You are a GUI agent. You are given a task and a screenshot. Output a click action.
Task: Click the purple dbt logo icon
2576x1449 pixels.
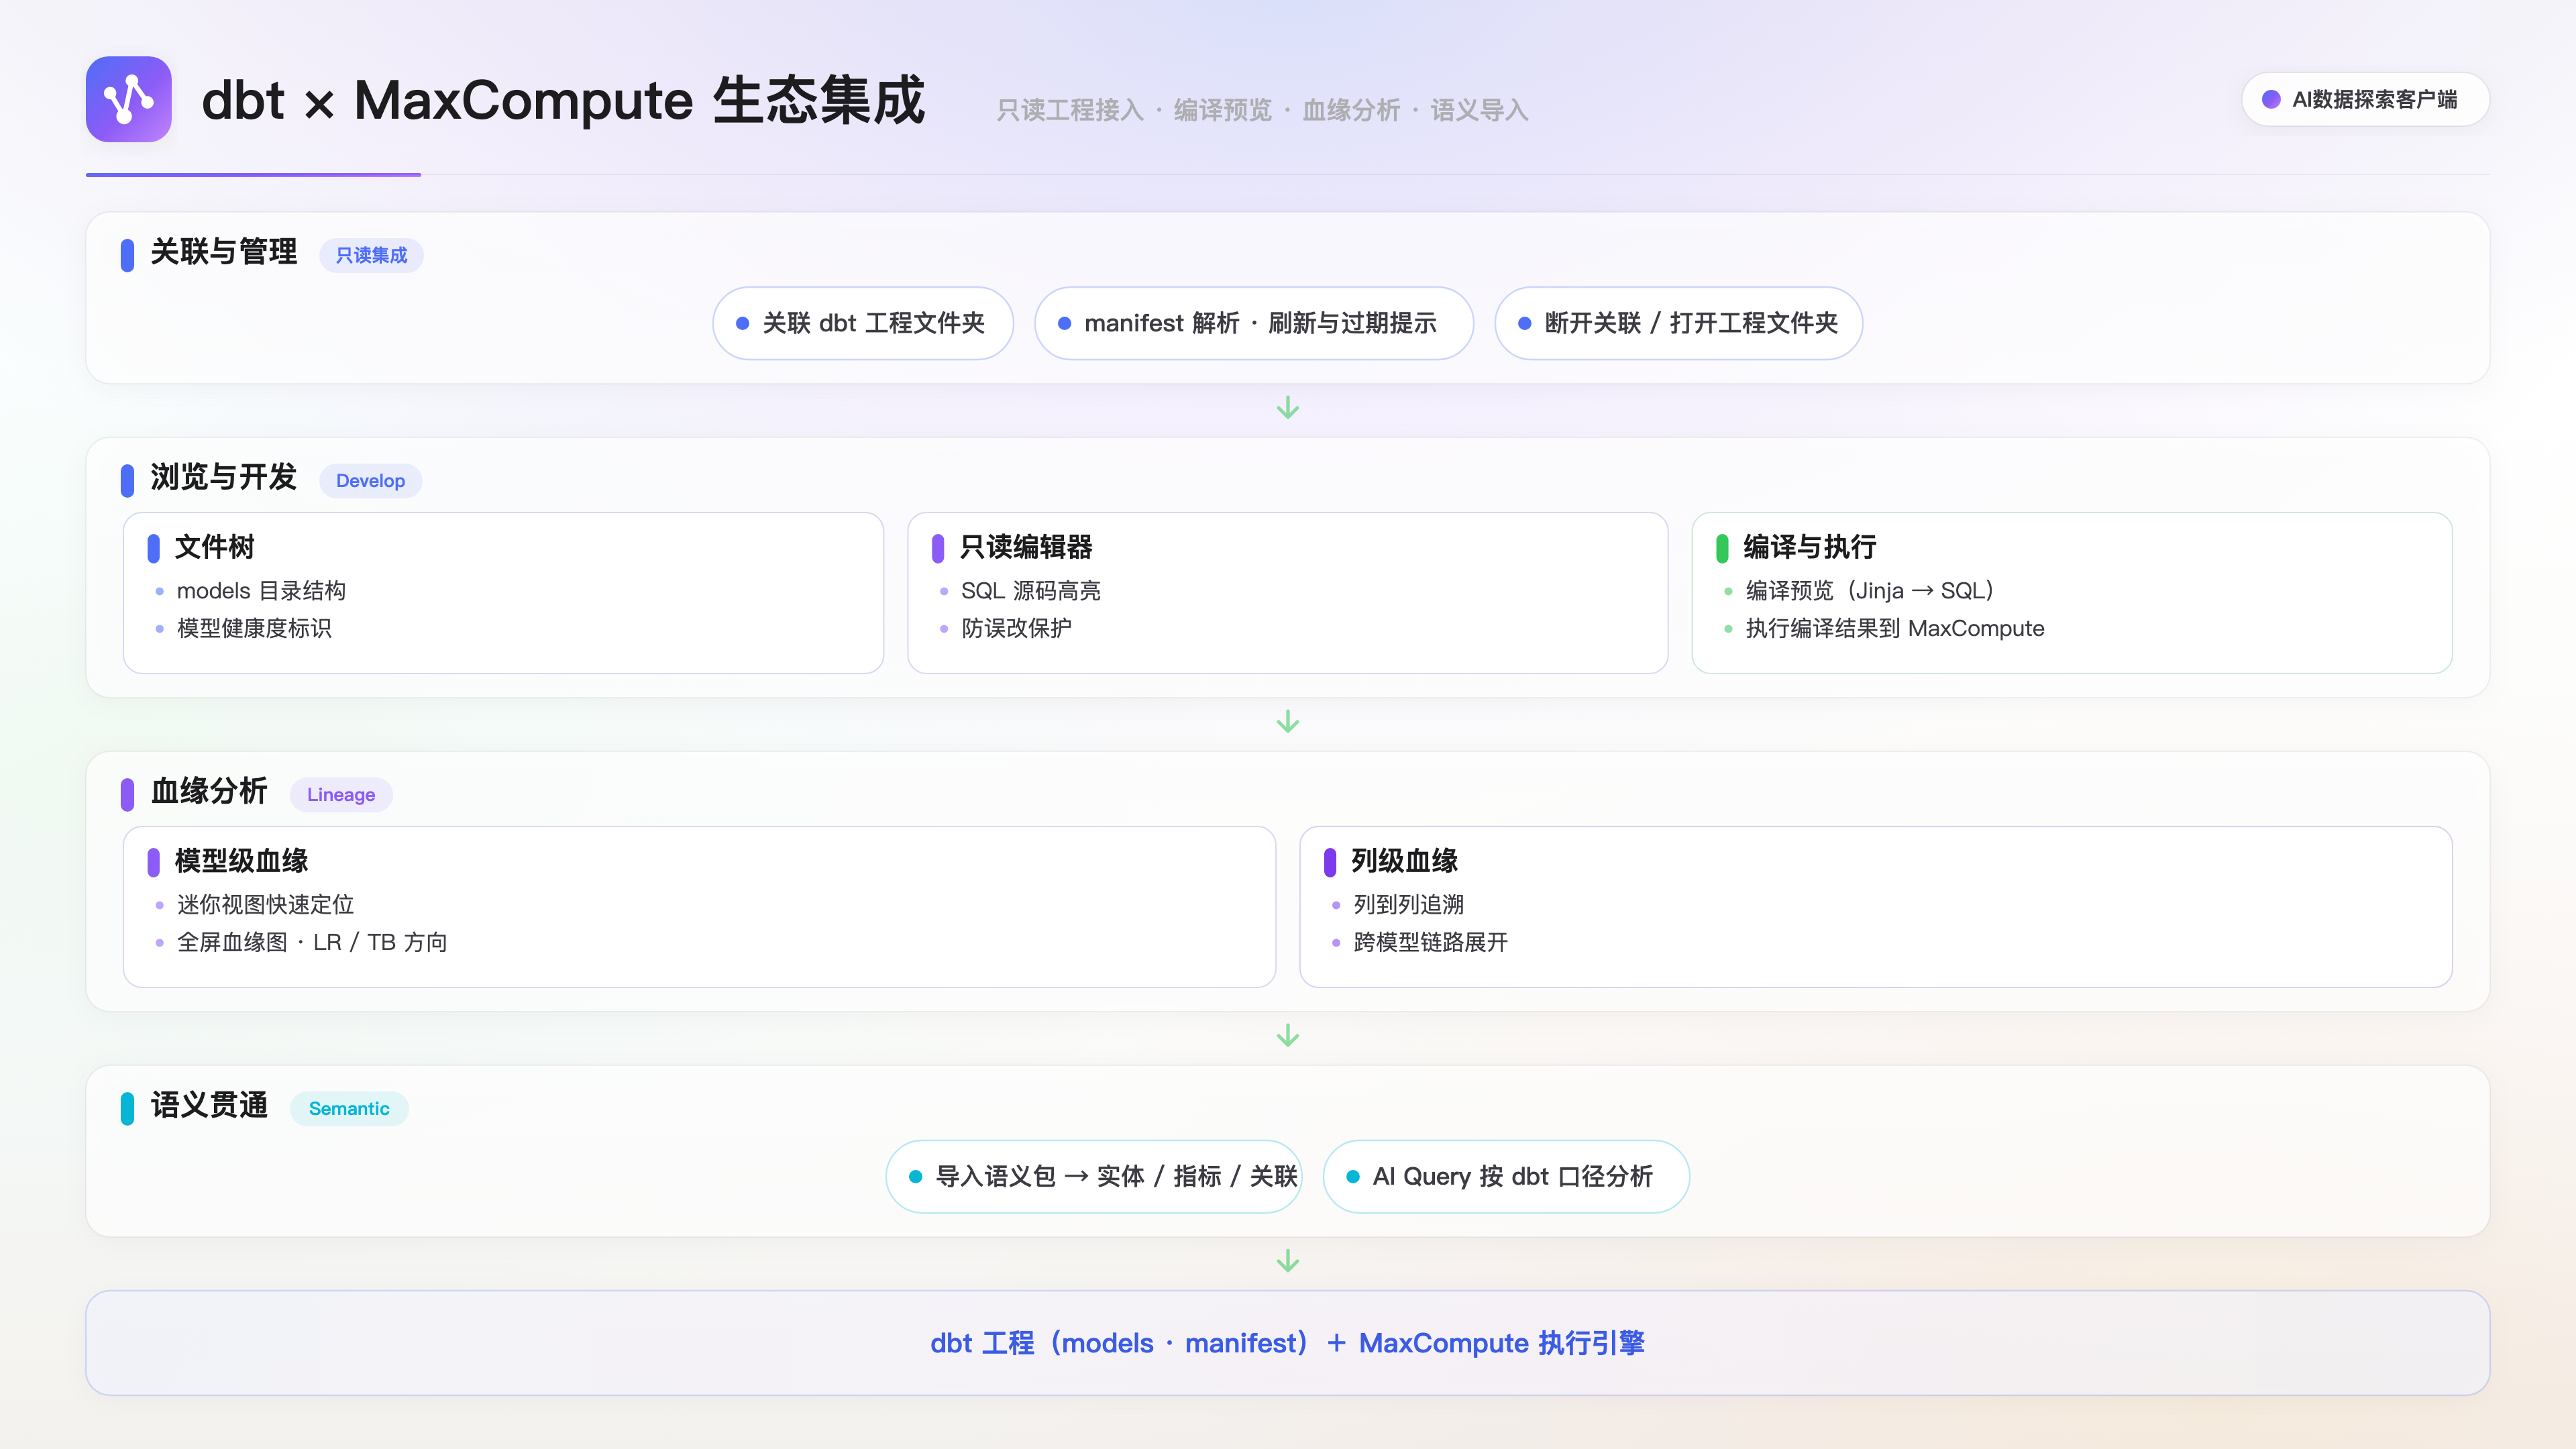(x=128, y=99)
